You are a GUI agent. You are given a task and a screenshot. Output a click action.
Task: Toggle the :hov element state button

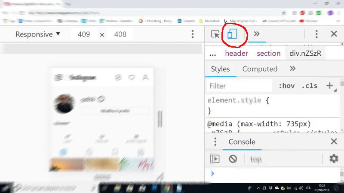[286, 86]
